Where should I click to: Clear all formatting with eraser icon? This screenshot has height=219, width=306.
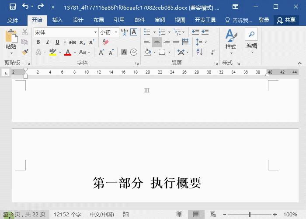(106, 42)
